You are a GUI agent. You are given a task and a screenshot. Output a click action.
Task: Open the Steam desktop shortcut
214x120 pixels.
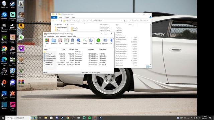[13, 4]
